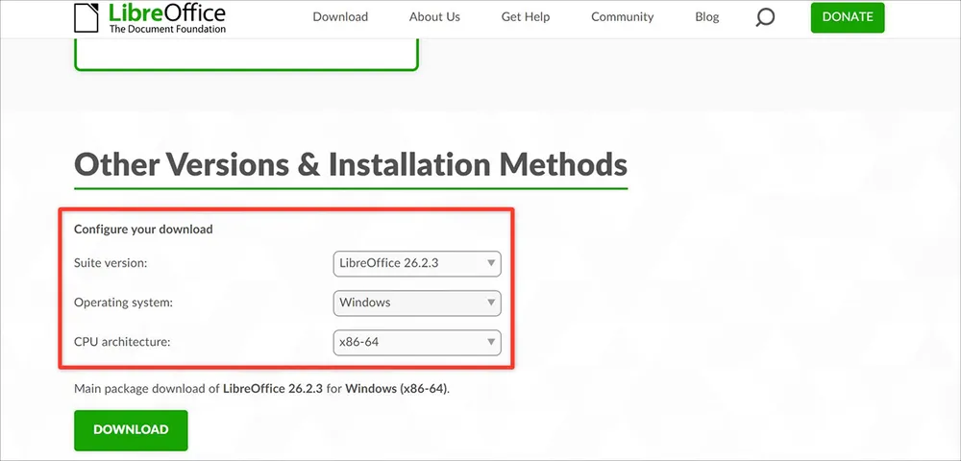This screenshot has height=461, width=961.
Task: Click the green DONATE button
Action: (x=847, y=17)
